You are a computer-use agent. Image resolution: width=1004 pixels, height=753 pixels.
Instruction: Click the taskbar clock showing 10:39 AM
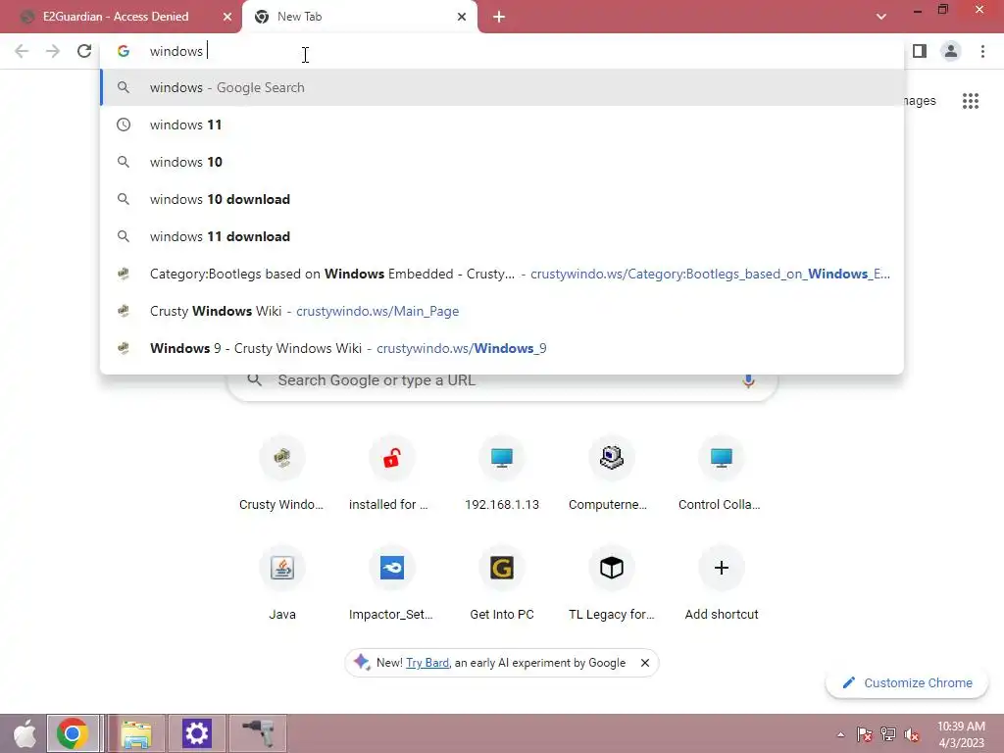[x=961, y=734]
